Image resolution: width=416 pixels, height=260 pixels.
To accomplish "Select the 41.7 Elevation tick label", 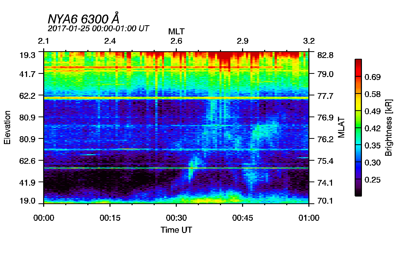I will [27, 74].
